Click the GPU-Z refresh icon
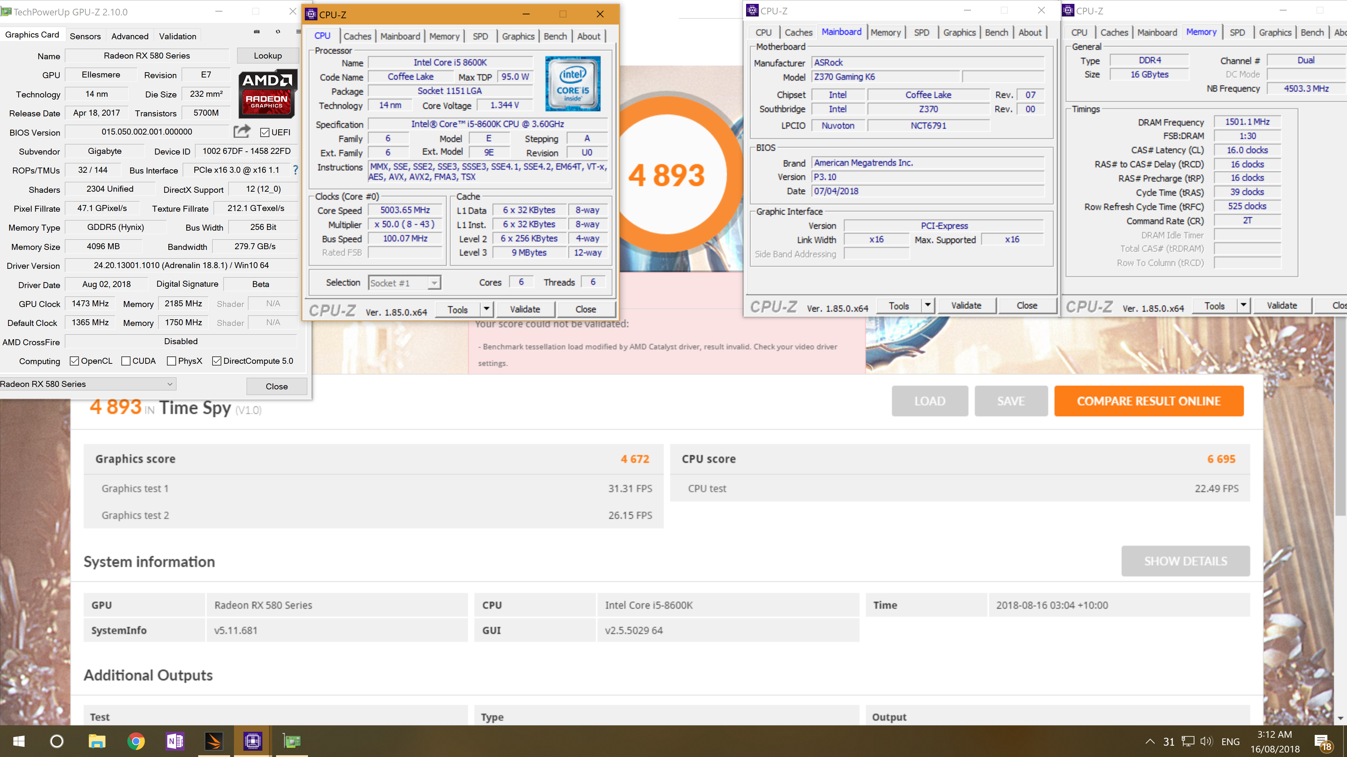The height and width of the screenshot is (757, 1347). click(278, 32)
